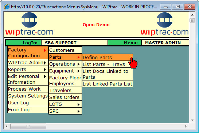199x133 pixels.
Task: Click the horizontal scrollbar left arrow
Action: (x=7, y=126)
